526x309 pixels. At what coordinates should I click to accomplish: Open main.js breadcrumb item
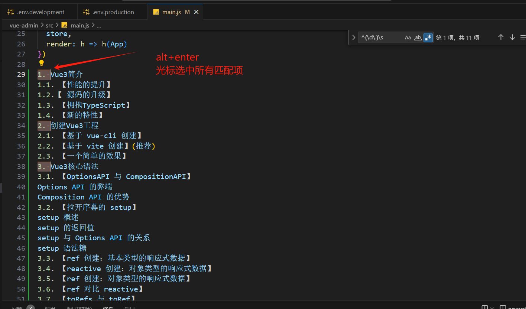tap(80, 25)
